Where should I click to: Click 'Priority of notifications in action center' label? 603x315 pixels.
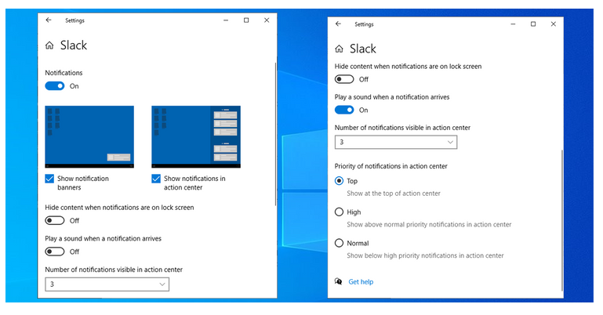(x=390, y=166)
